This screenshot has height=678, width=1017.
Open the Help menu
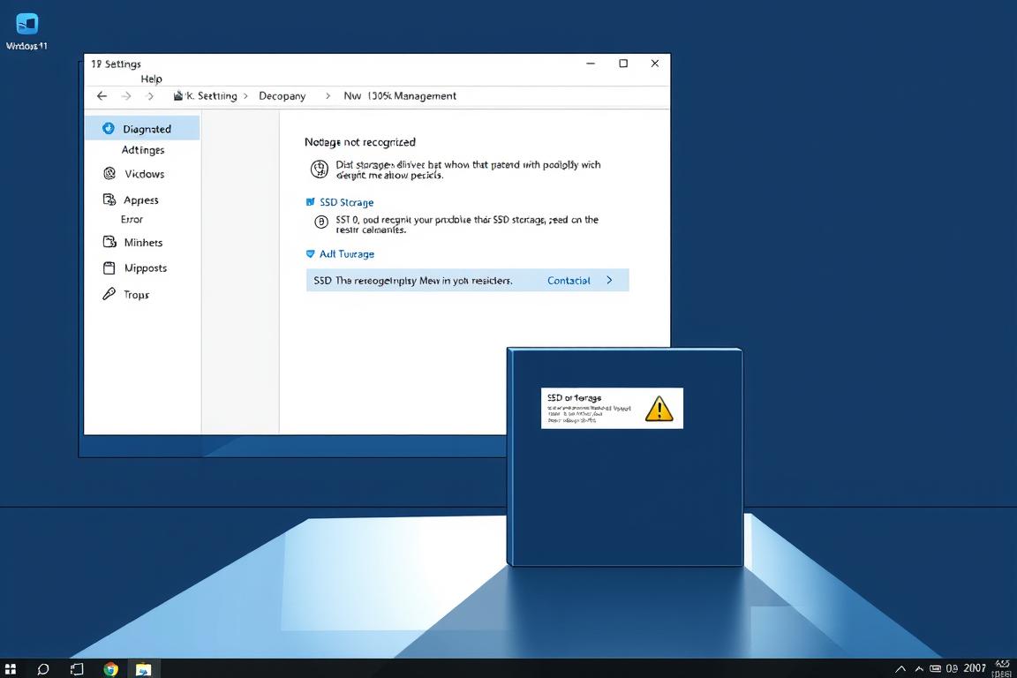[151, 79]
